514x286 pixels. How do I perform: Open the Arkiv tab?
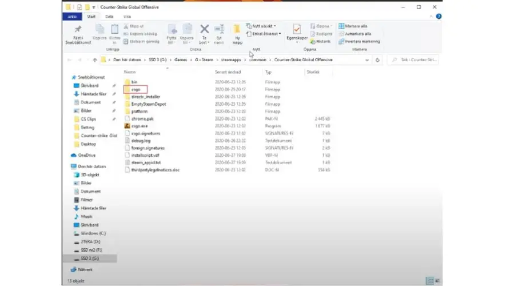click(x=72, y=17)
